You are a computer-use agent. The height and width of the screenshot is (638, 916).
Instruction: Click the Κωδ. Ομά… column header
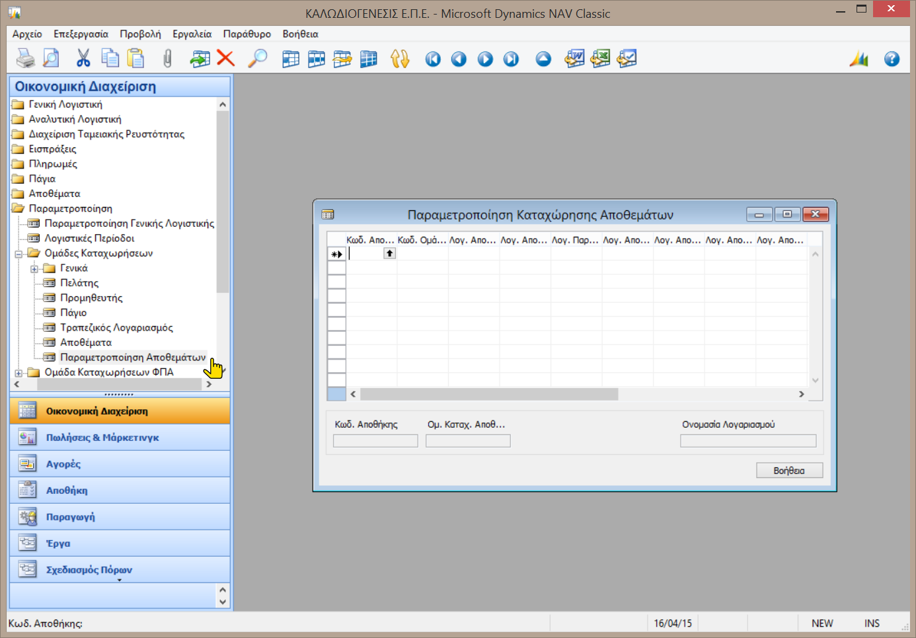click(422, 240)
